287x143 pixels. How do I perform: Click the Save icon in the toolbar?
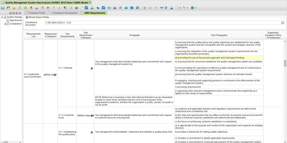tap(3, 8)
